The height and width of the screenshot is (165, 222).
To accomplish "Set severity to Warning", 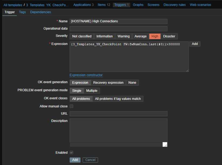I will (x=123, y=36).
